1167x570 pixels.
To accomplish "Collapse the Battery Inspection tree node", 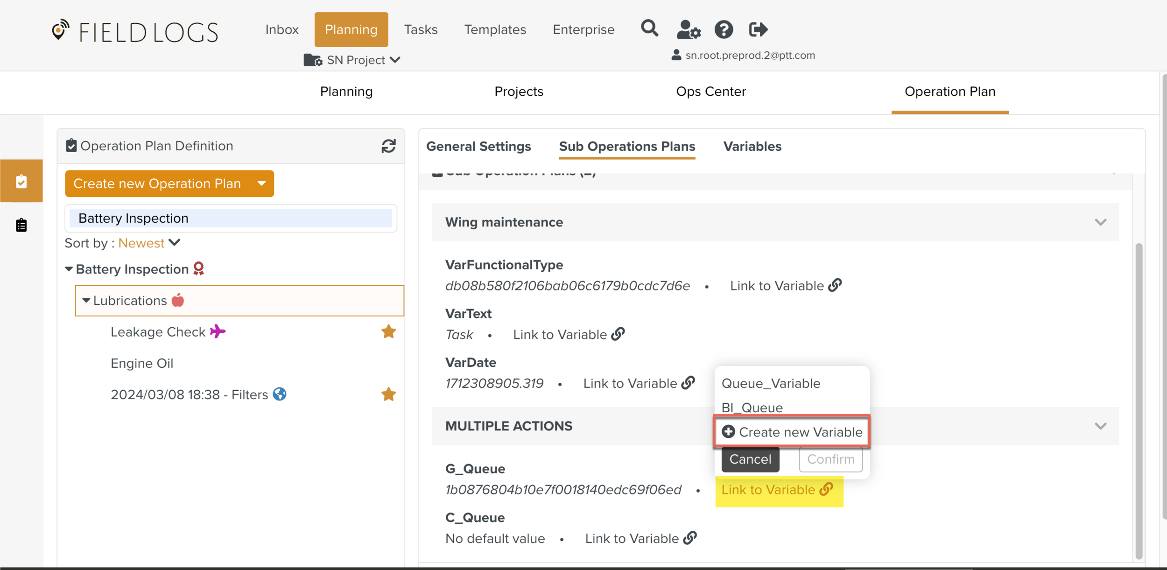I will (x=69, y=269).
